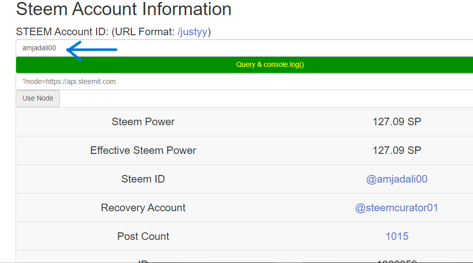Click the 1015 post count link
473x263 pixels.
point(397,236)
